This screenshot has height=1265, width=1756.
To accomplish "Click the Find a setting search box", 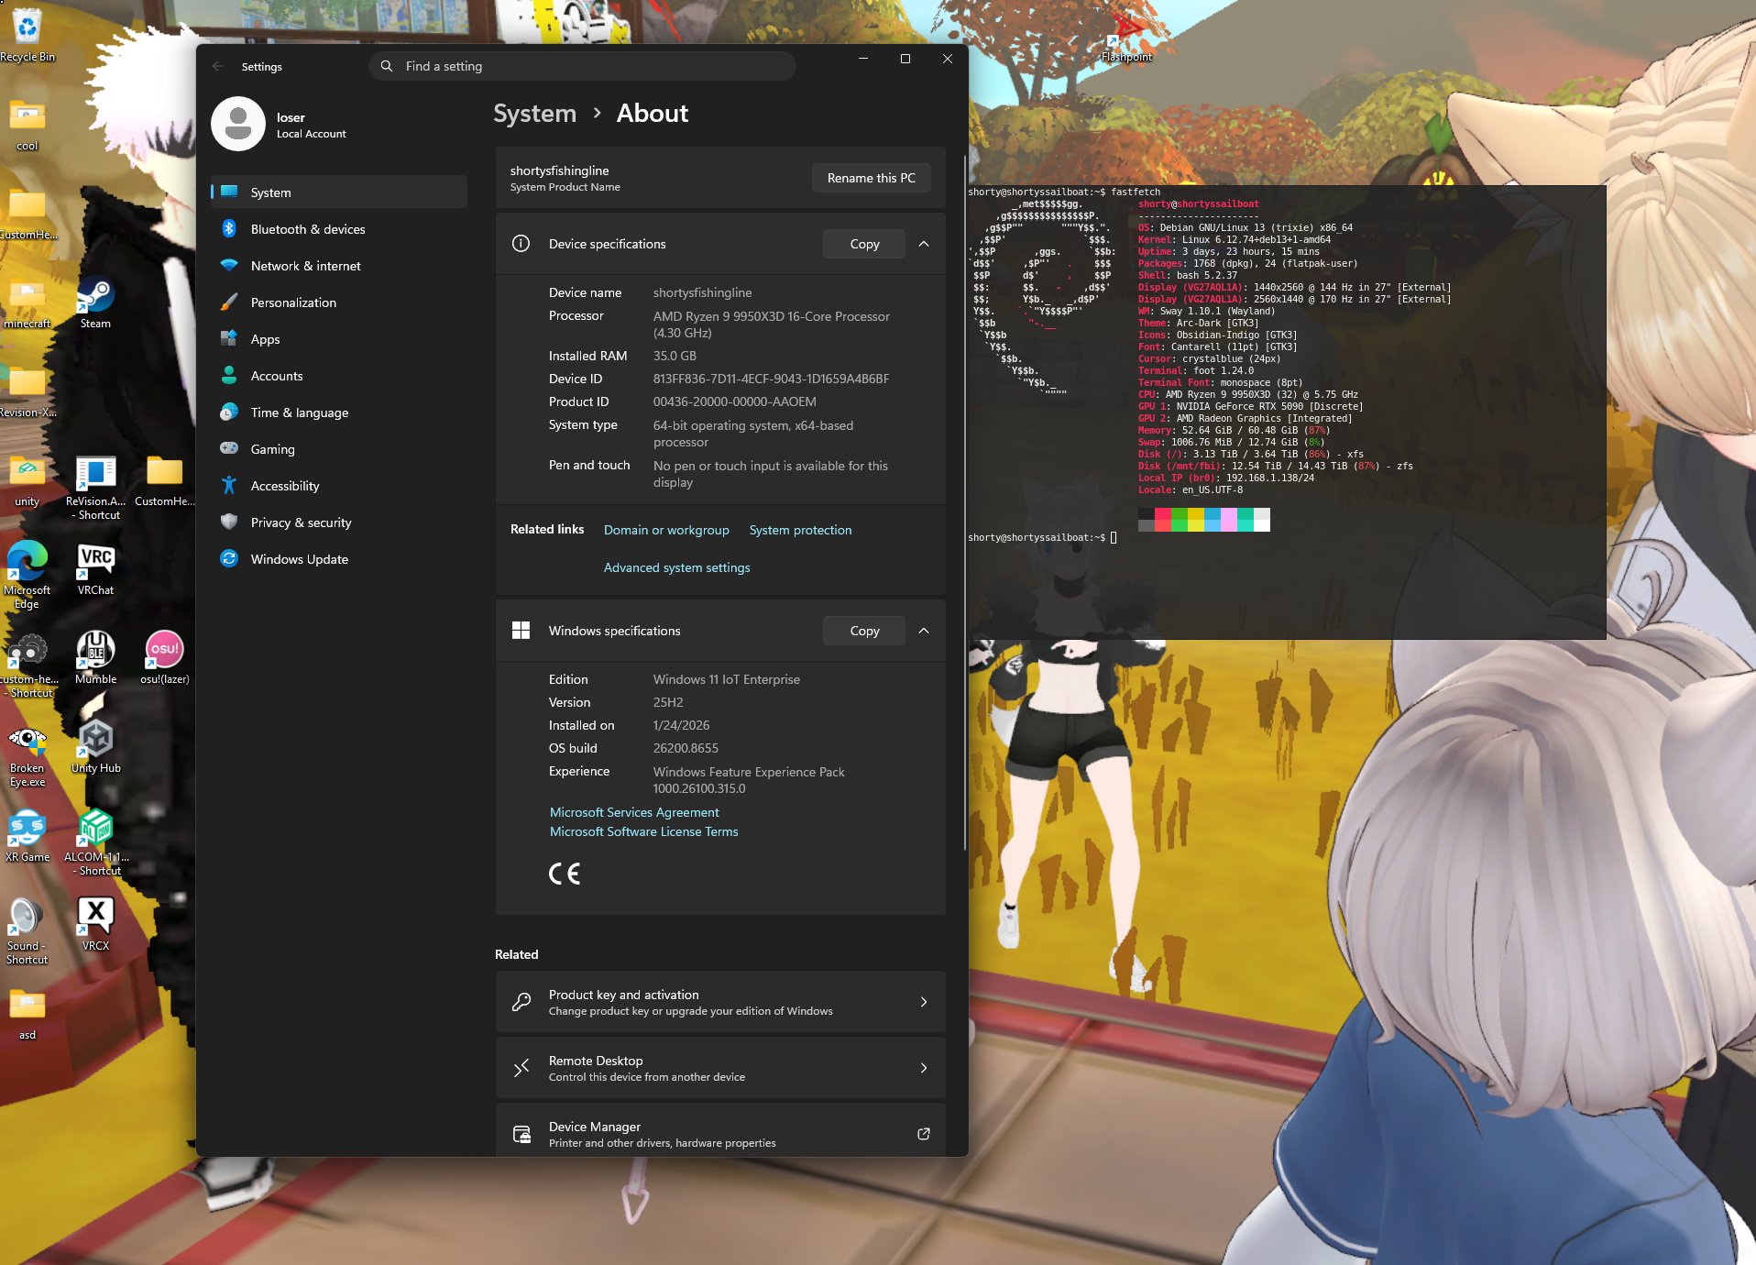I will pyautogui.click(x=582, y=66).
